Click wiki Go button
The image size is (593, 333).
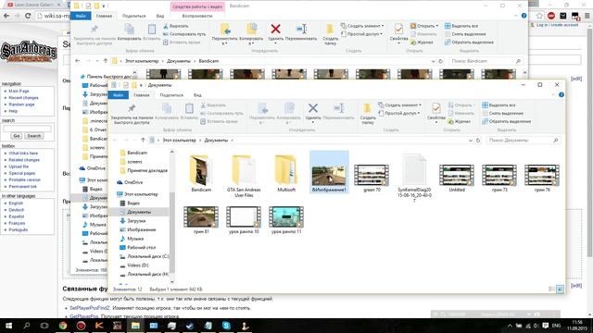(17, 136)
